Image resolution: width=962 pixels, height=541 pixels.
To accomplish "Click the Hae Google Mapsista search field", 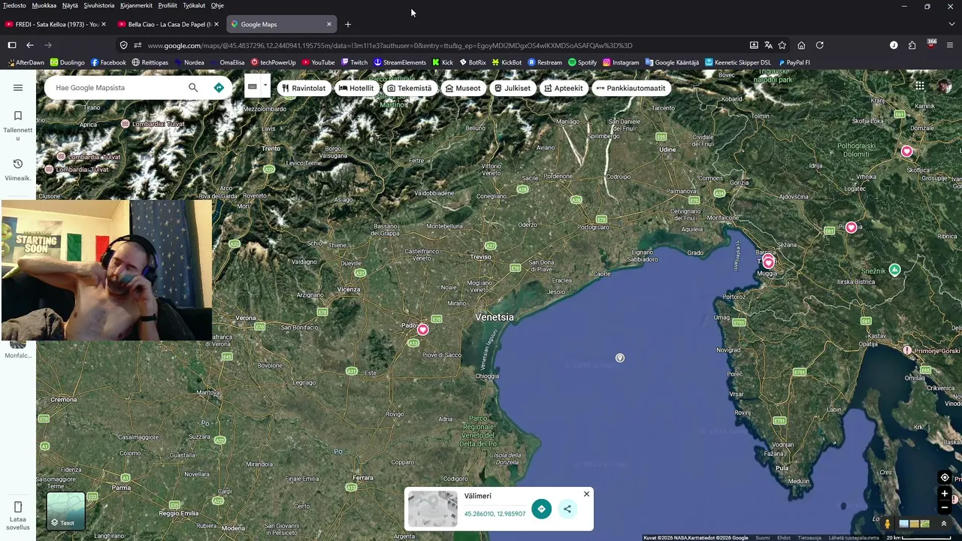I will 116,88.
